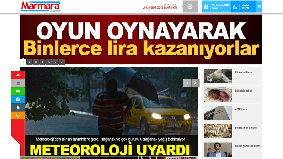Go to home via red house icon
Image resolution: width=283 pixels, height=159 pixels.
coord(18,75)
